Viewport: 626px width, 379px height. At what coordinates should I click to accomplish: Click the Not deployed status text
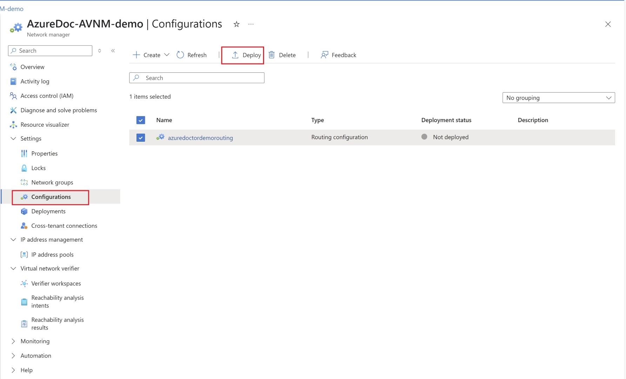451,137
